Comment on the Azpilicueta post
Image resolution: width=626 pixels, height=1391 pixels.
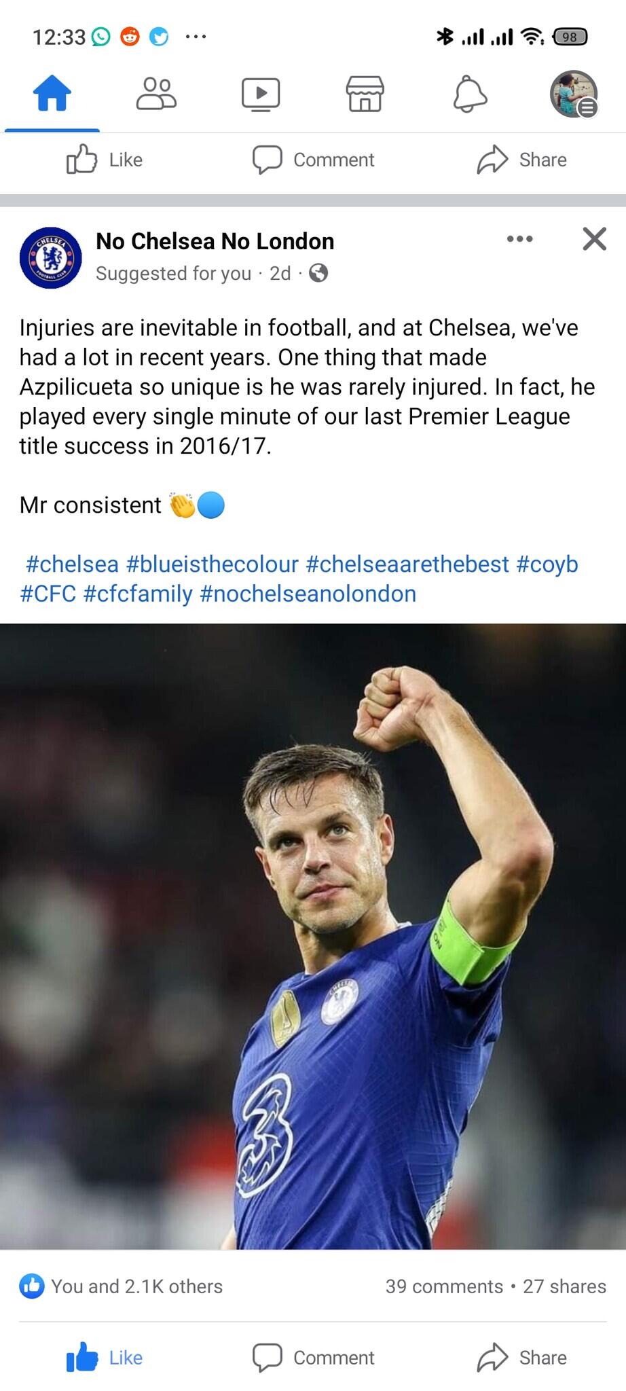pos(313,1357)
